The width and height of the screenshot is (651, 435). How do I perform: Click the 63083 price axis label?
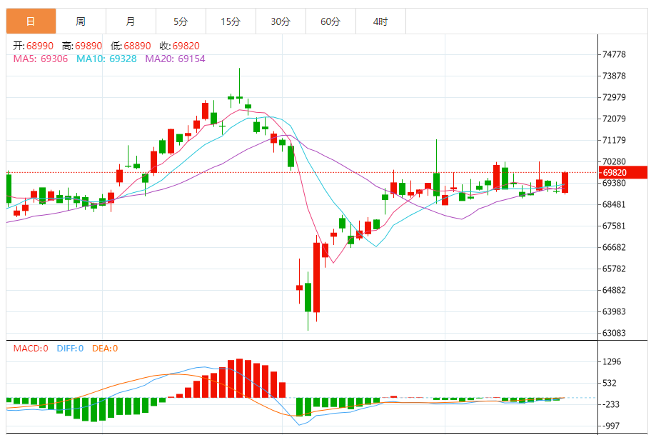click(x=614, y=333)
